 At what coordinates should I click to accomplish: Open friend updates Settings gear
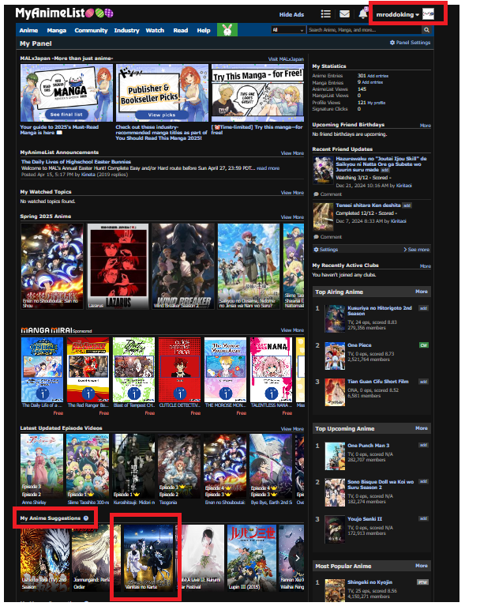pyautogui.click(x=326, y=250)
